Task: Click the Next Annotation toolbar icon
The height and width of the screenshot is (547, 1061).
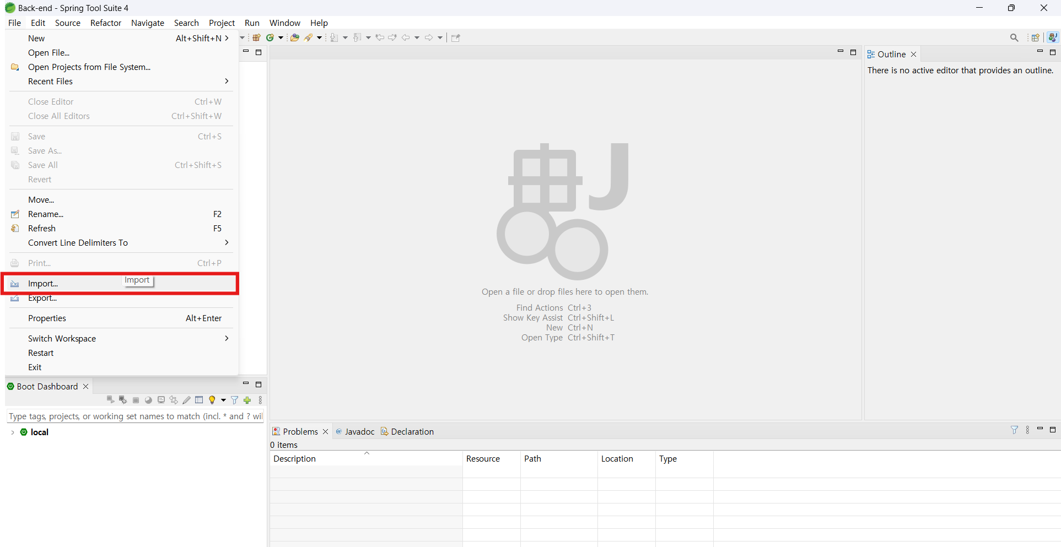Action: pyautogui.click(x=334, y=37)
